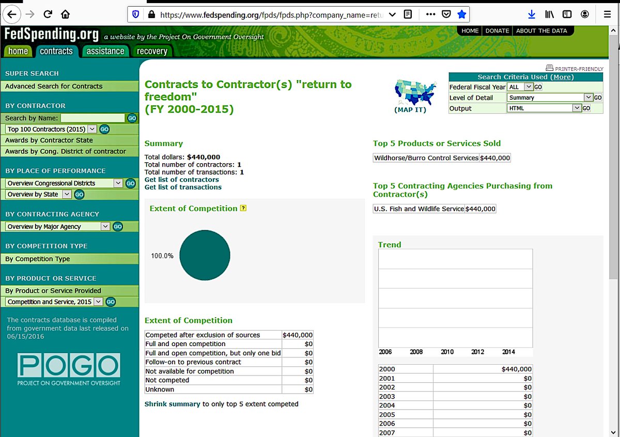Click the More link in Search Criteria
This screenshot has width=620, height=437.
pos(562,77)
